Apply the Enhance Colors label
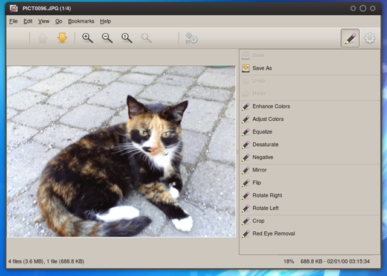 click(x=271, y=106)
